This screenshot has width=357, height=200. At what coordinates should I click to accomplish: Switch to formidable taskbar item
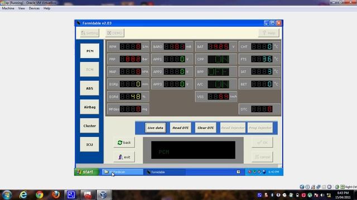point(165,172)
